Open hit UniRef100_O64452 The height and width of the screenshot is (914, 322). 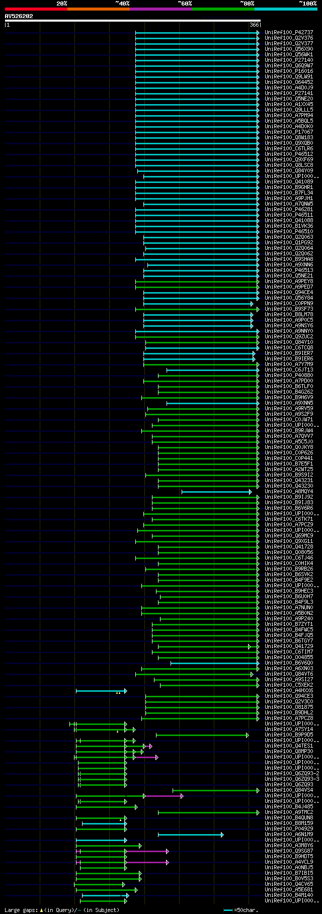tap(289, 82)
